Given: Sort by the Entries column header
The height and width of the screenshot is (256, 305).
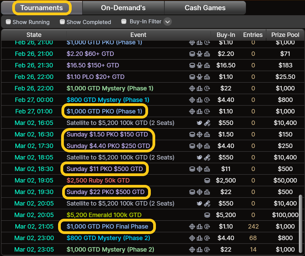Looking at the screenshot, I should (253, 35).
